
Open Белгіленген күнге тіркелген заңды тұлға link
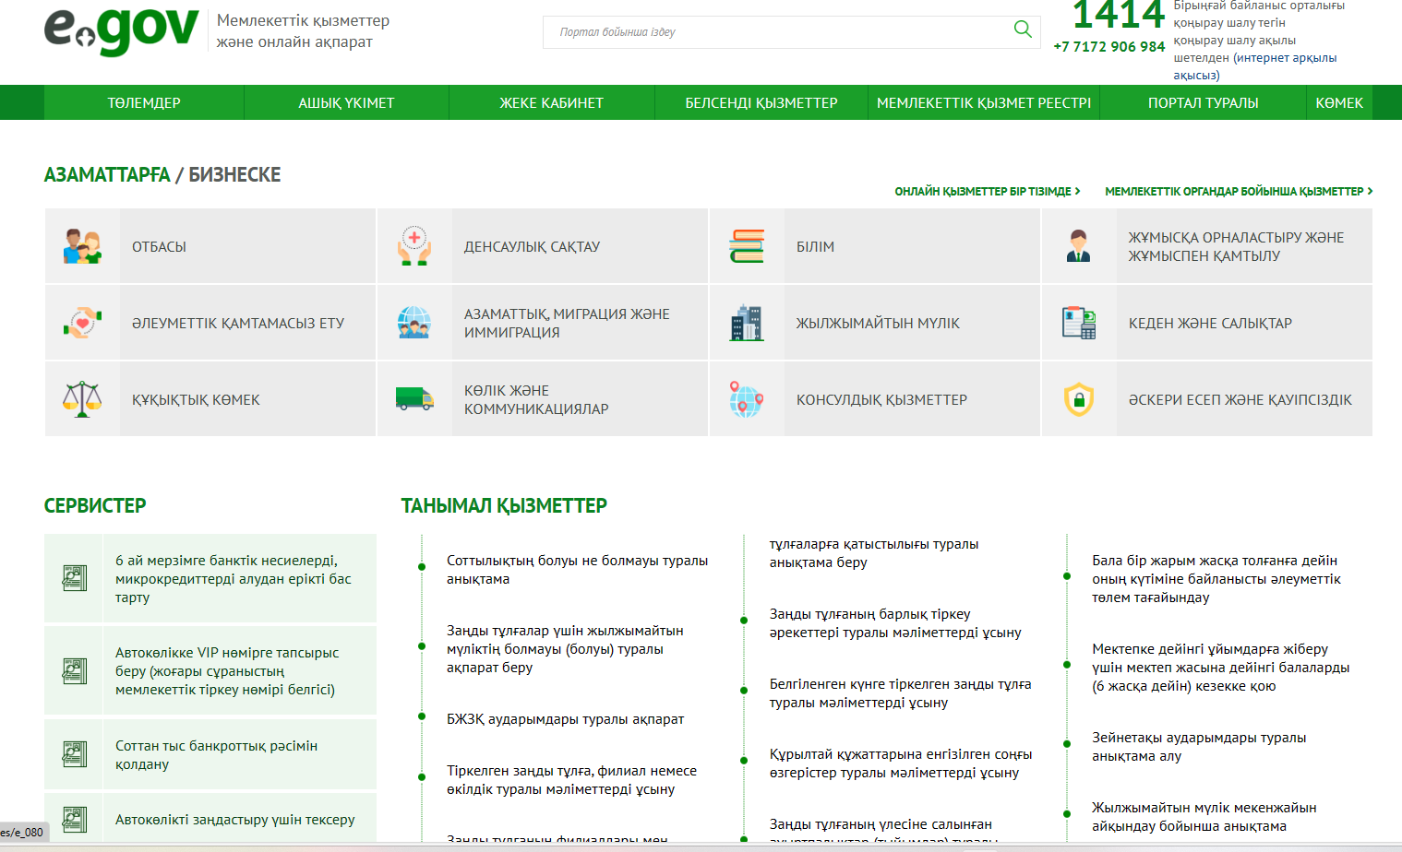901,693
